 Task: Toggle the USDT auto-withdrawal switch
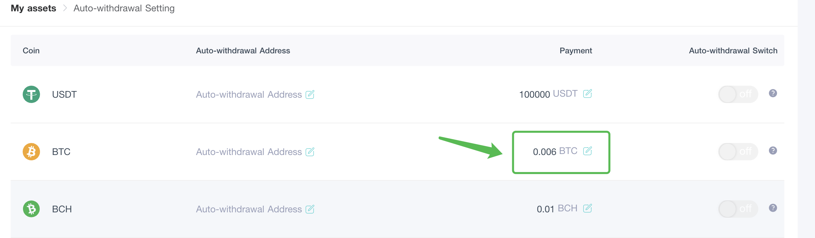(x=738, y=94)
